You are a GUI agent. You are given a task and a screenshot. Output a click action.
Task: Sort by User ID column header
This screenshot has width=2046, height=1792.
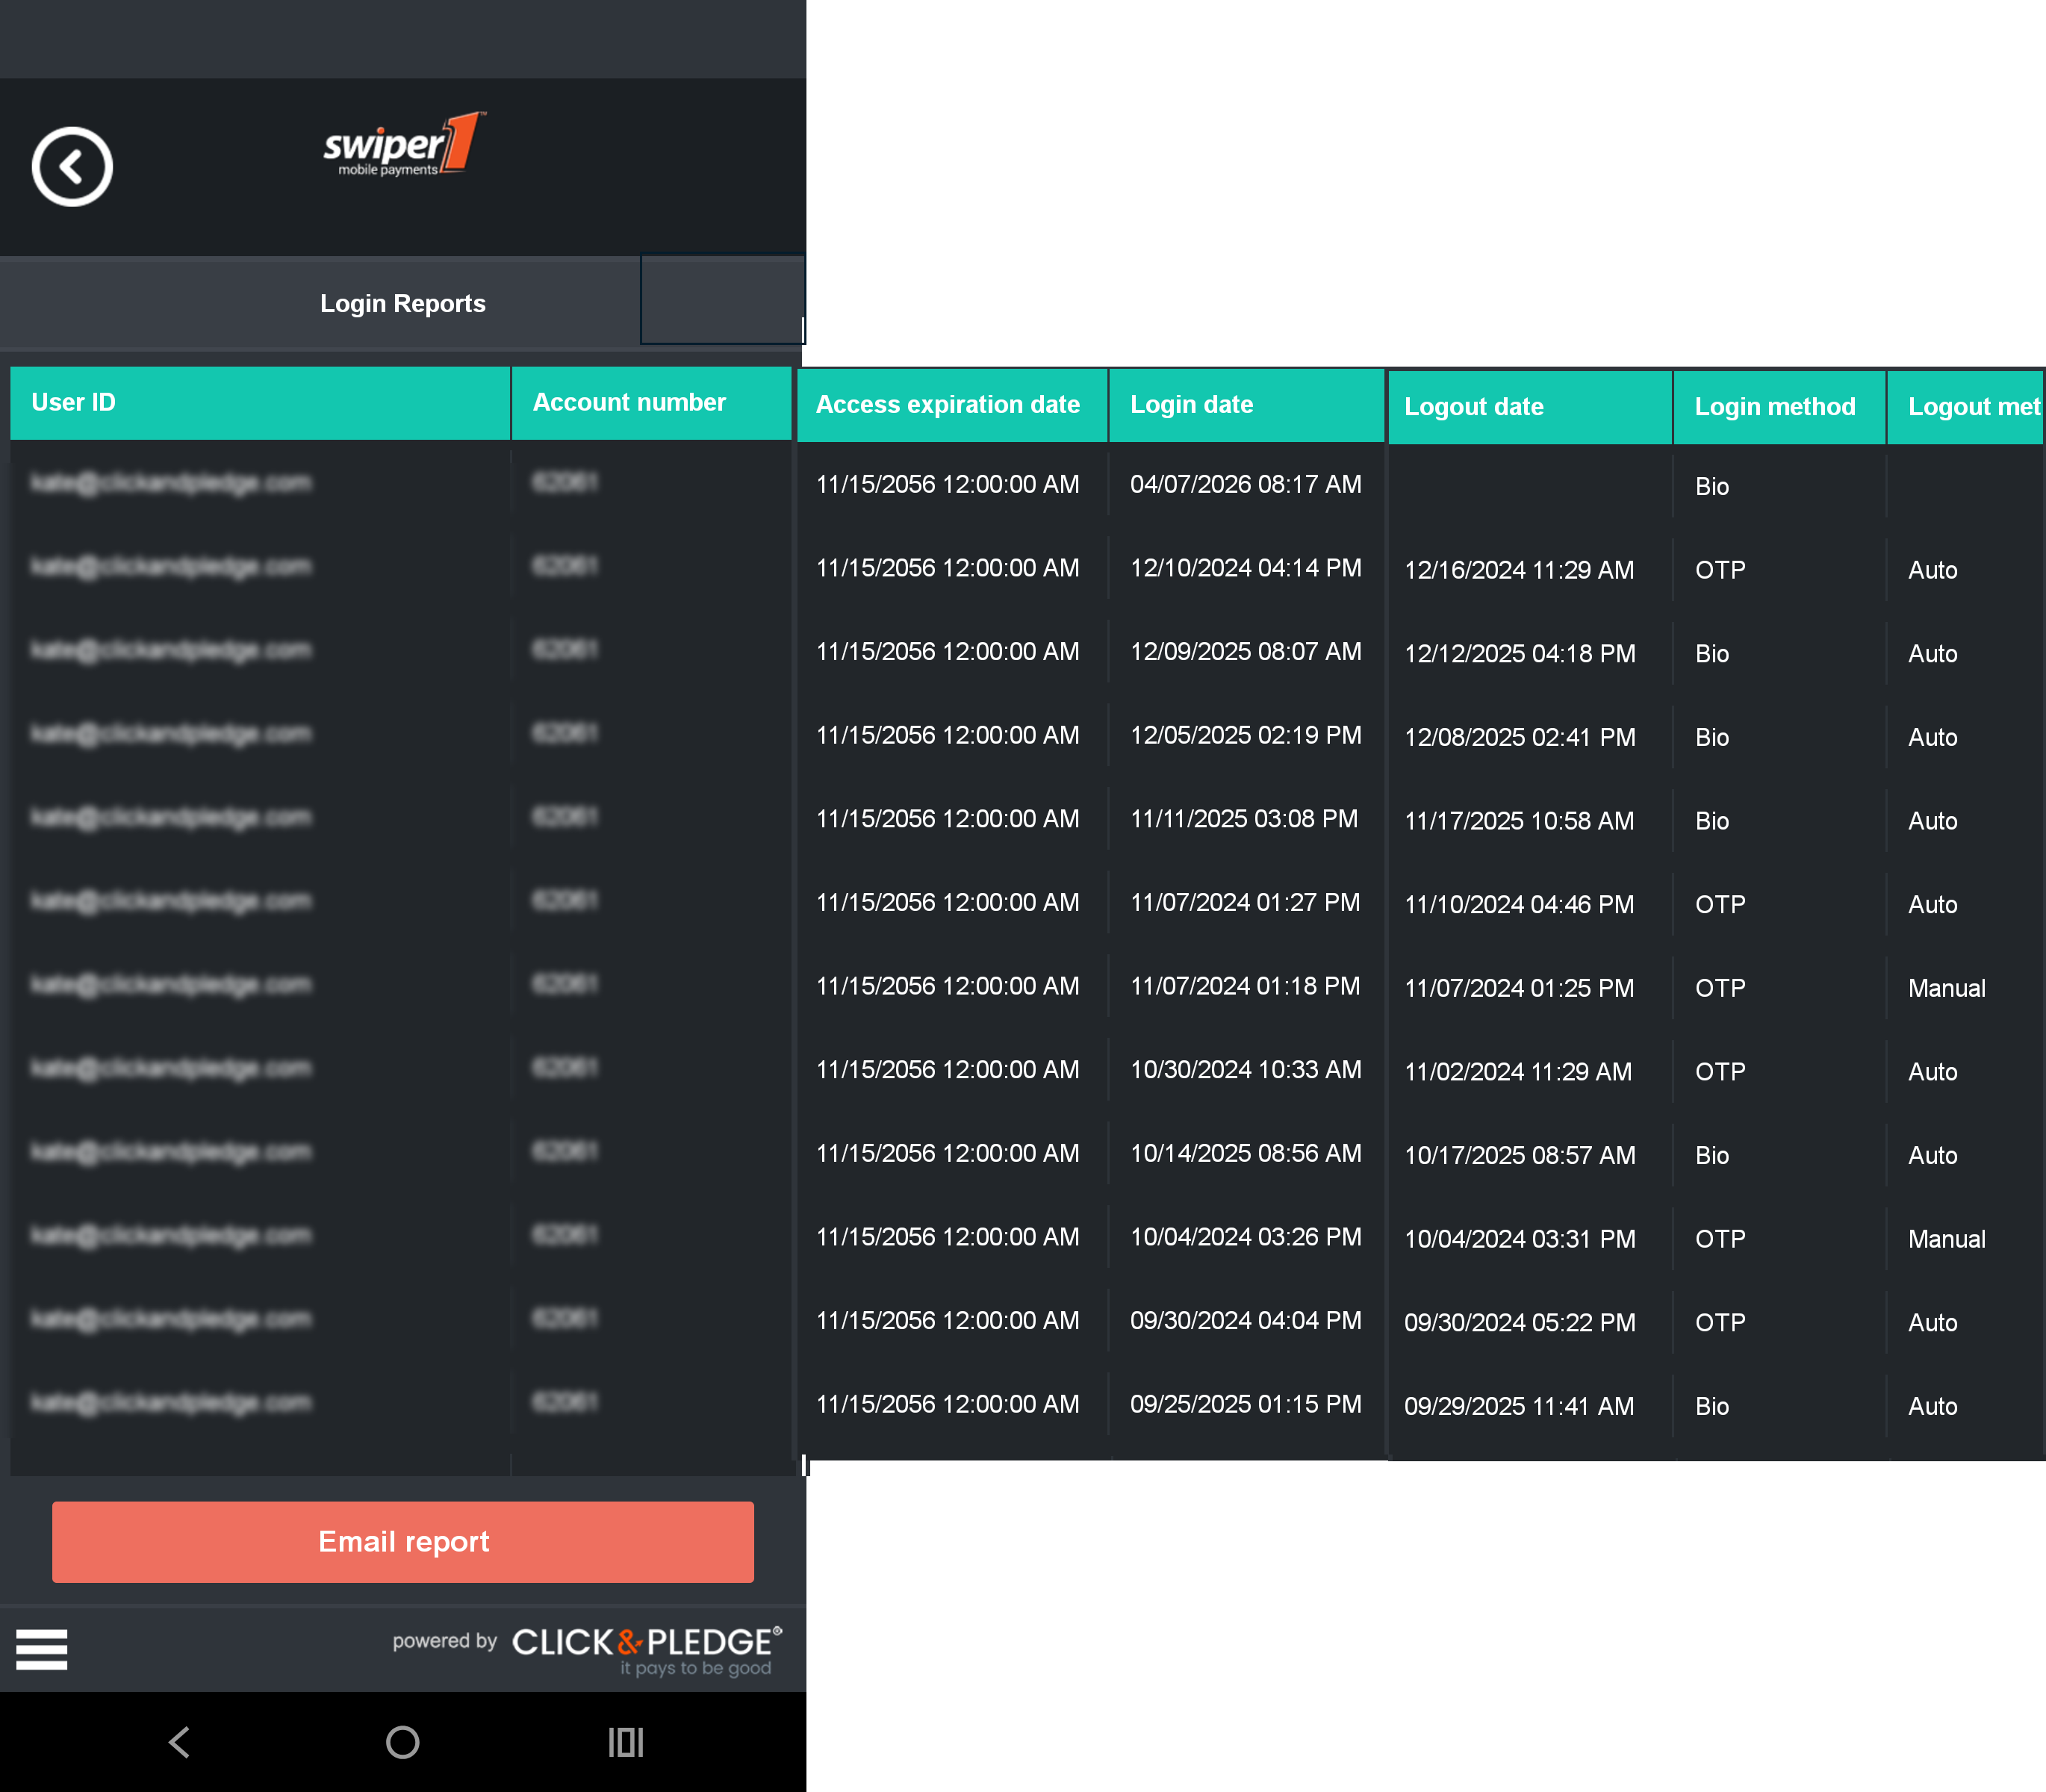point(260,403)
